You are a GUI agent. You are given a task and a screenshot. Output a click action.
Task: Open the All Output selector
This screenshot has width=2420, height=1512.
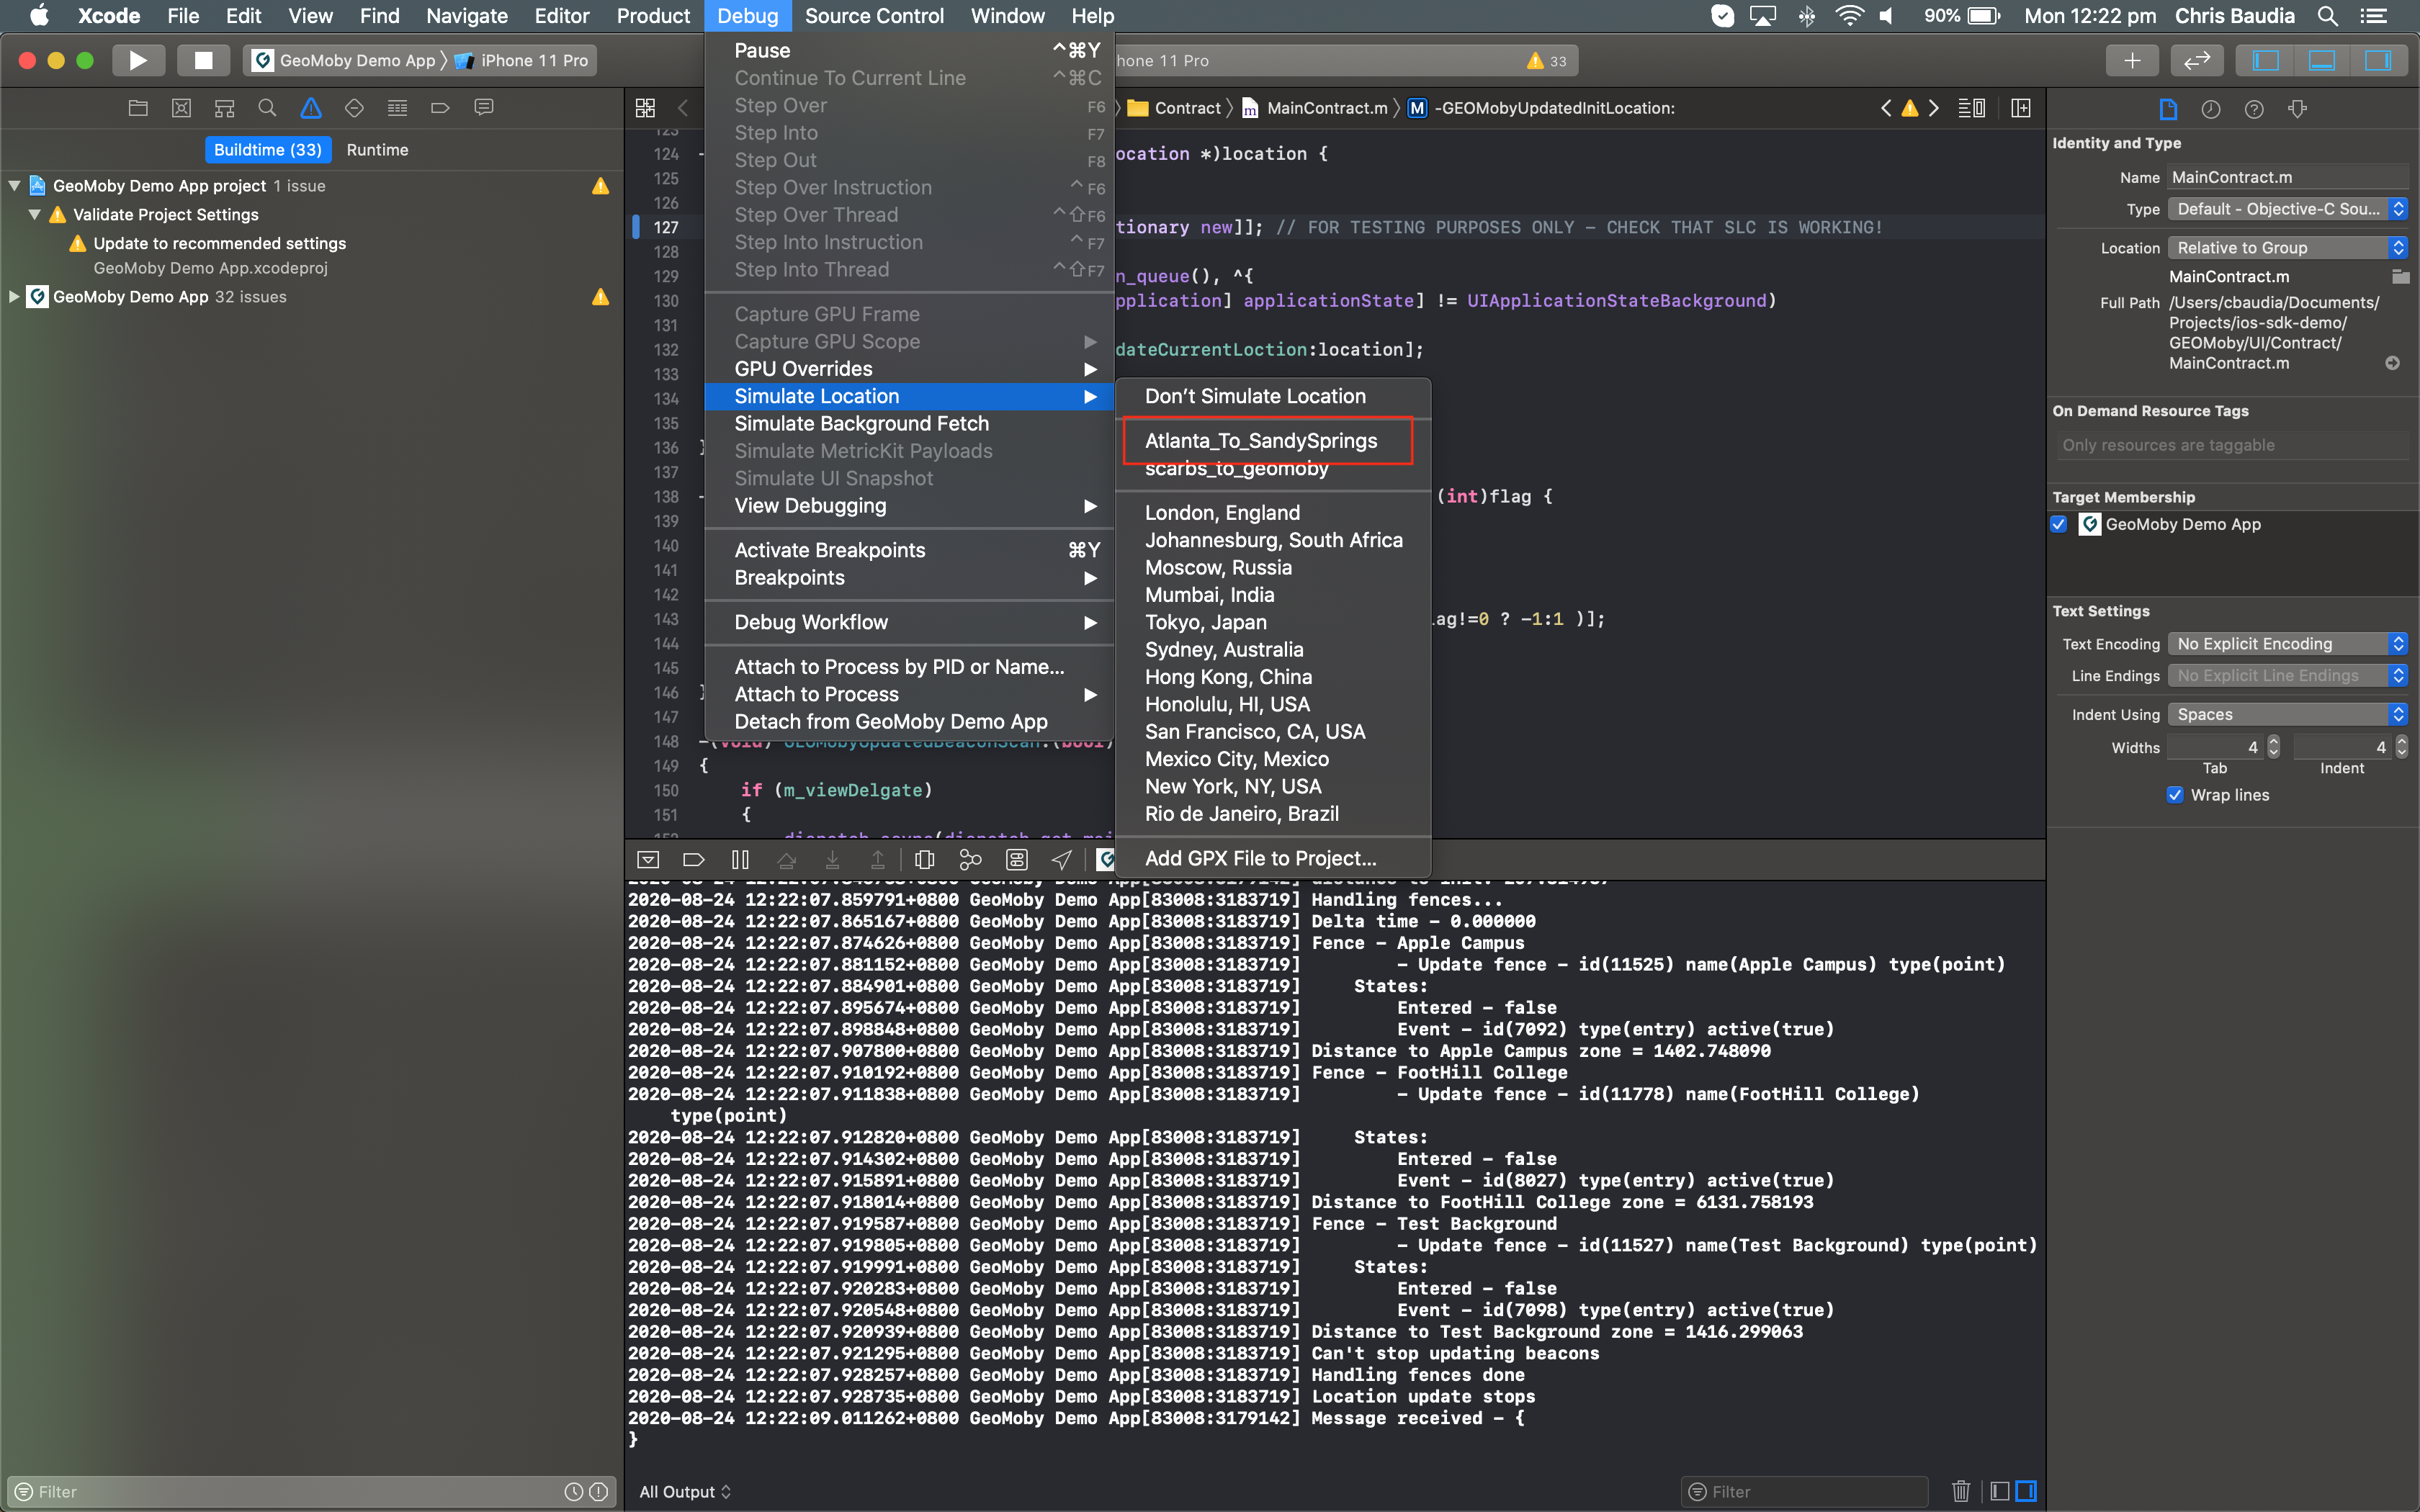(685, 1491)
